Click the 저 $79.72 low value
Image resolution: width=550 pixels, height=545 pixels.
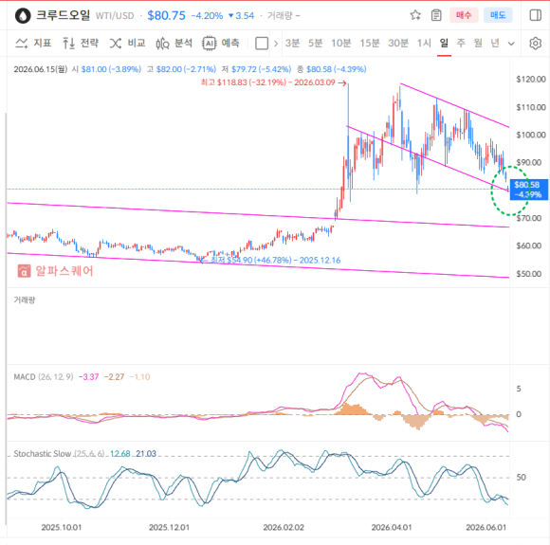point(256,69)
